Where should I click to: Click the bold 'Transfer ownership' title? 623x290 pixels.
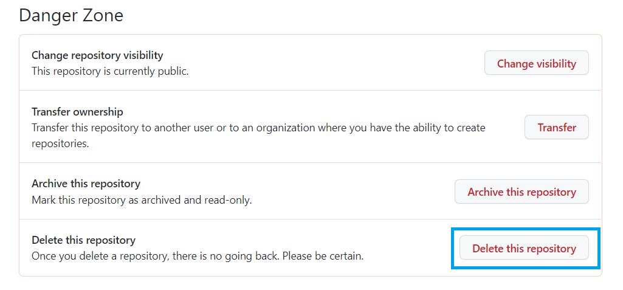click(77, 112)
